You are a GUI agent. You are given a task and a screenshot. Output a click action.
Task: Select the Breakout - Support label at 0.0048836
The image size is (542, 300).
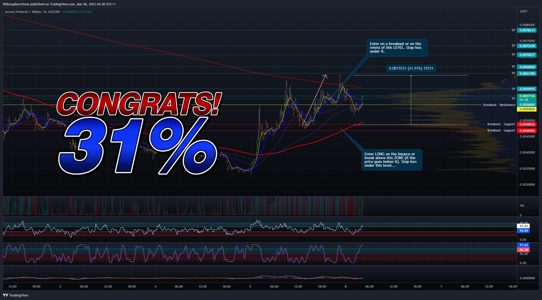[x=501, y=124]
